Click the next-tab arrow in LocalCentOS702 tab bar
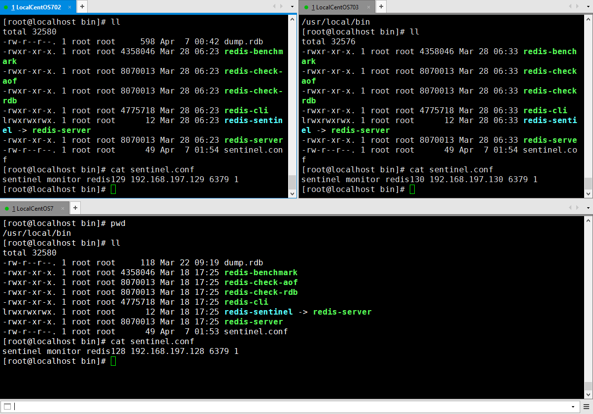593x414 pixels. point(281,6)
